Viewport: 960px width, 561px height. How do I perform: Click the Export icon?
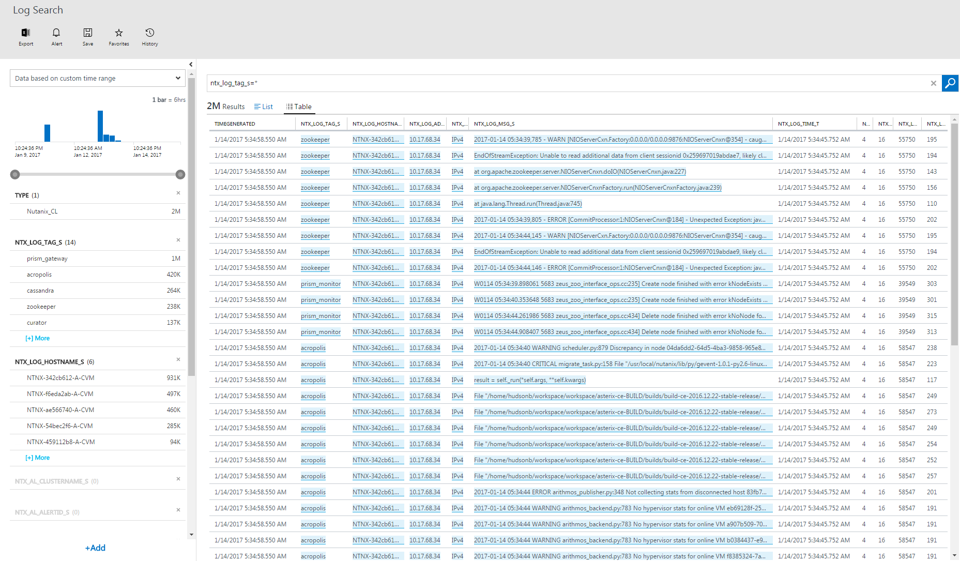pyautogui.click(x=26, y=33)
